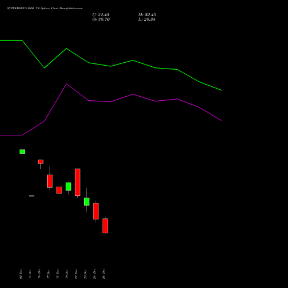The image size is (288, 288).
Task: Click the low price value L: 20.35
Action: click(147, 20)
